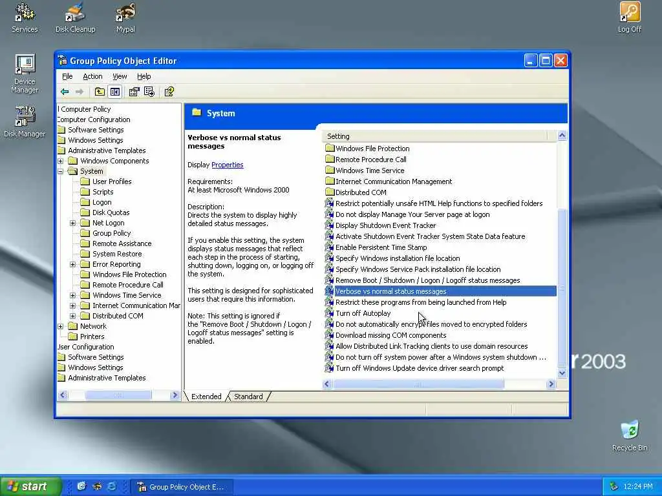Click the settings list scroll up arrow
Image resolution: width=662 pixels, height=496 pixels.
point(562,136)
